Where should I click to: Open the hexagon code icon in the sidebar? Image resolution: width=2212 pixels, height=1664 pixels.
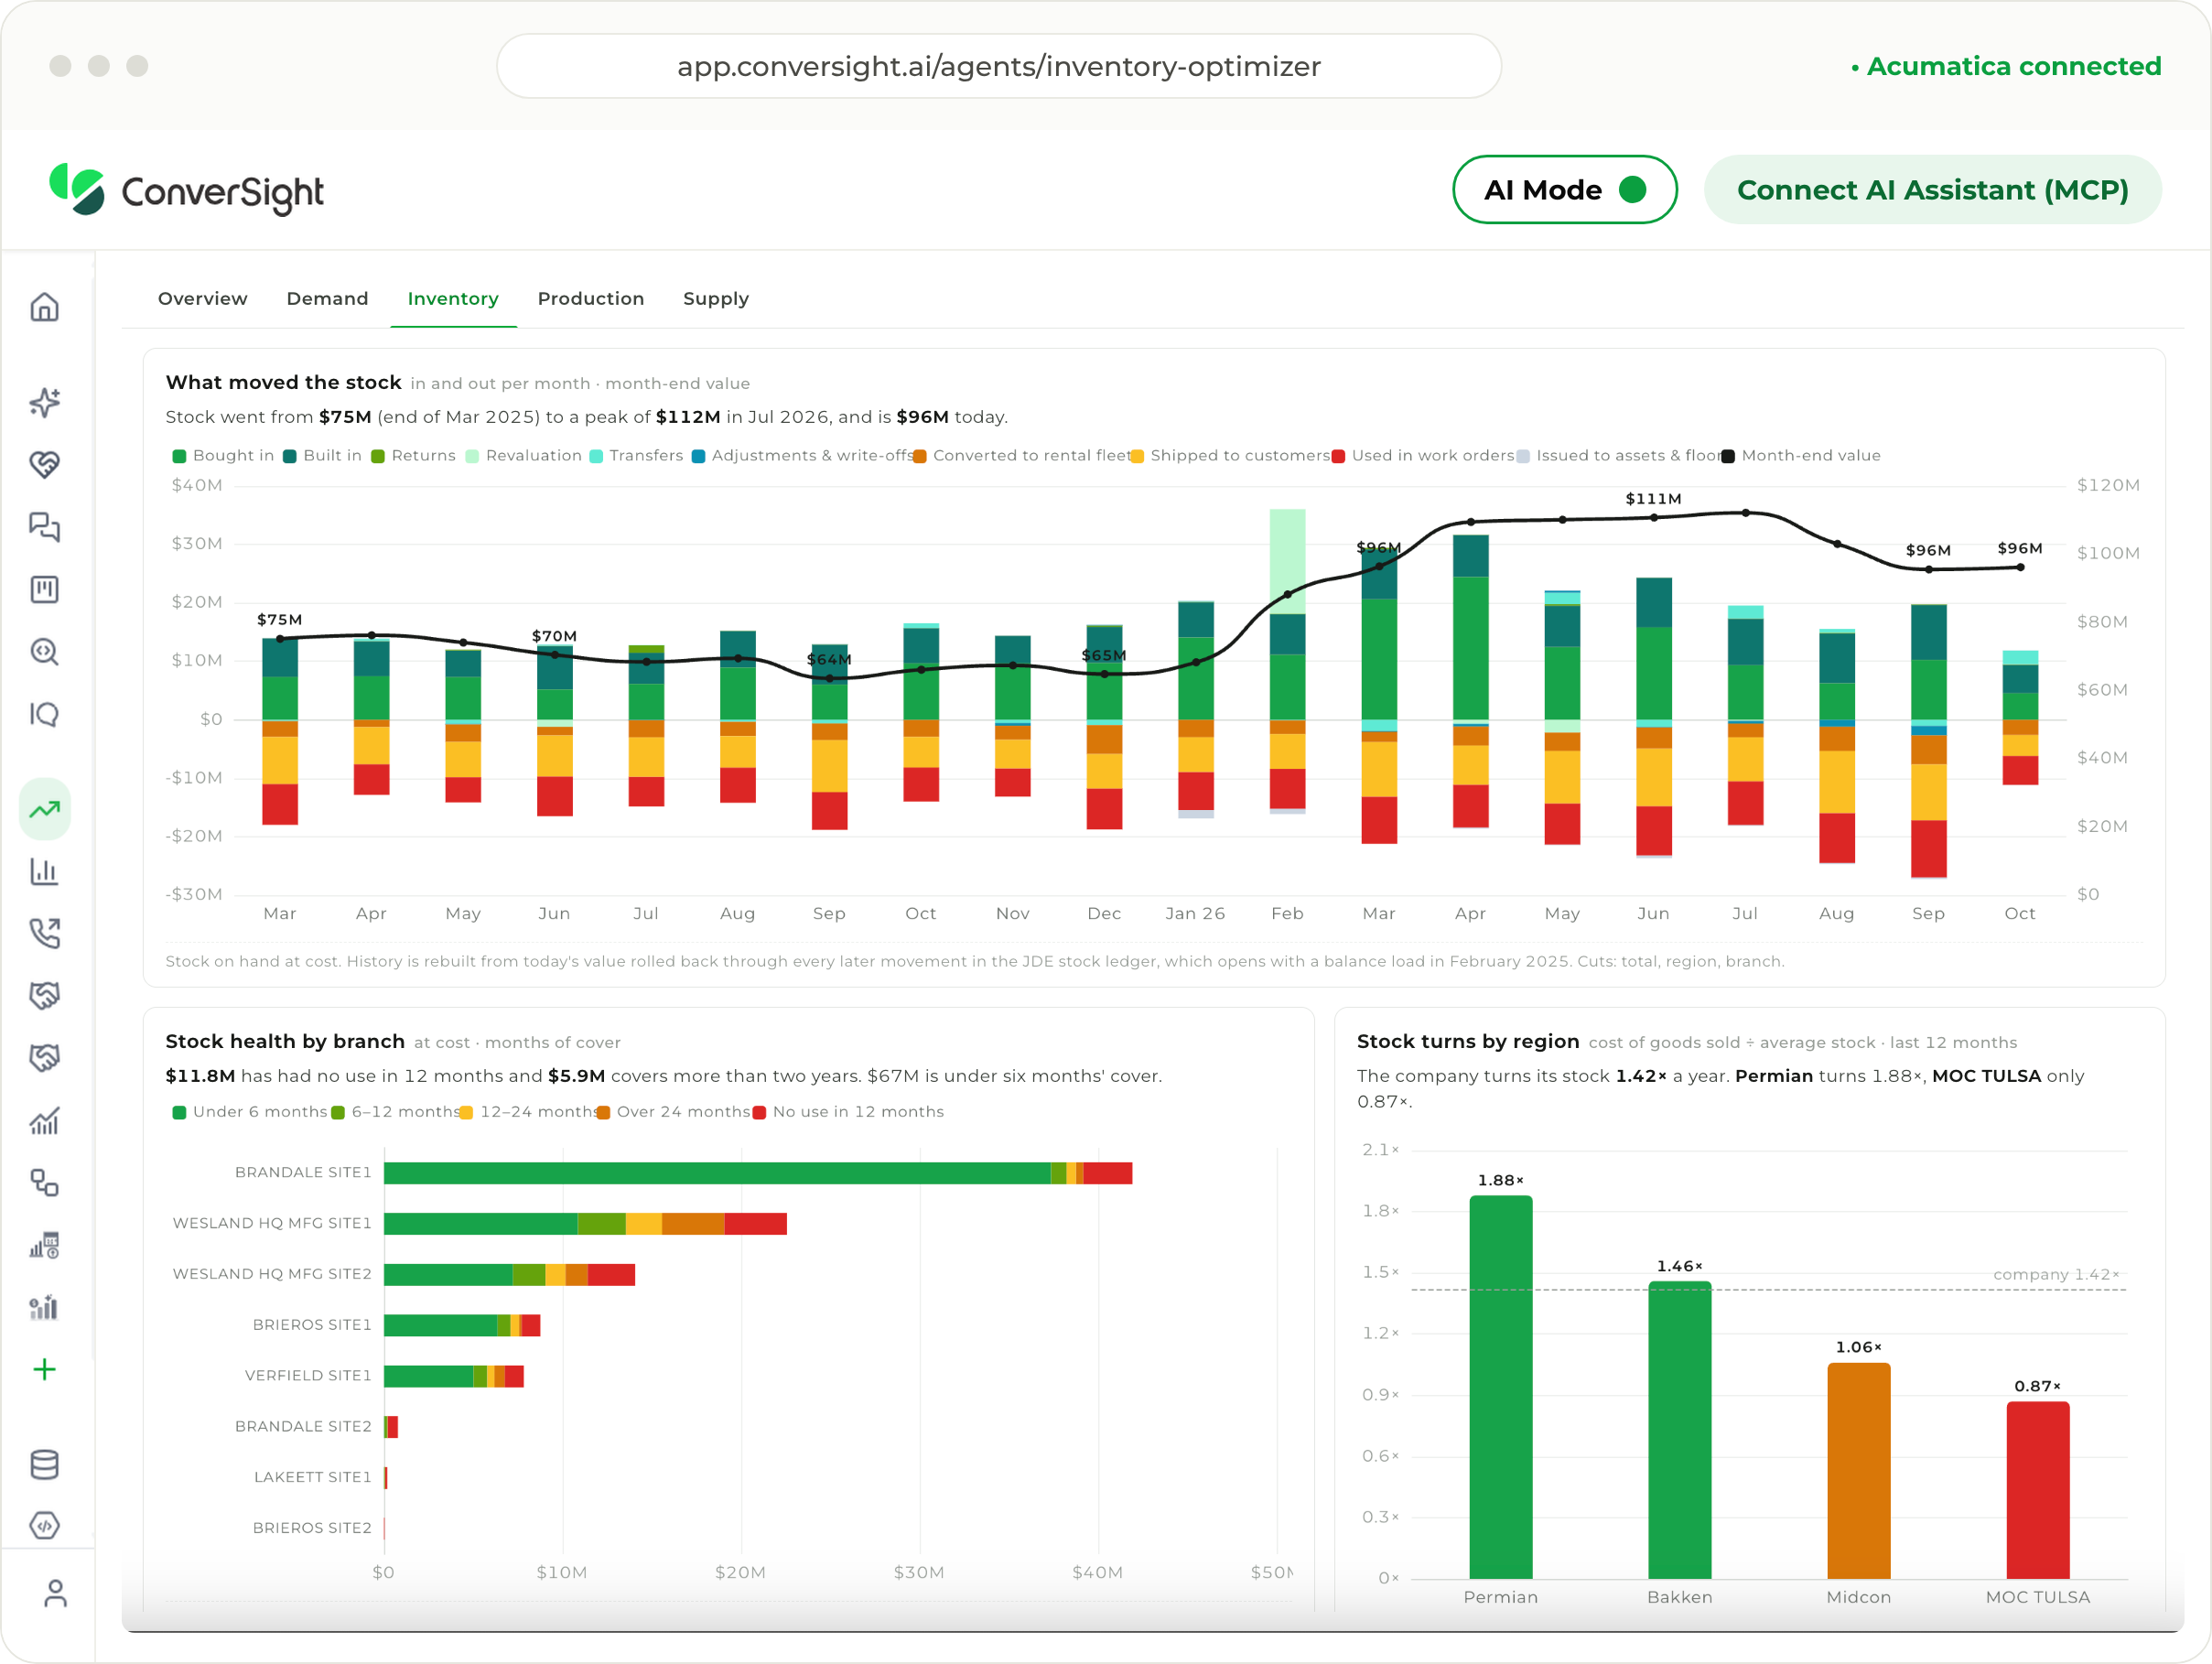pyautogui.click(x=44, y=1526)
